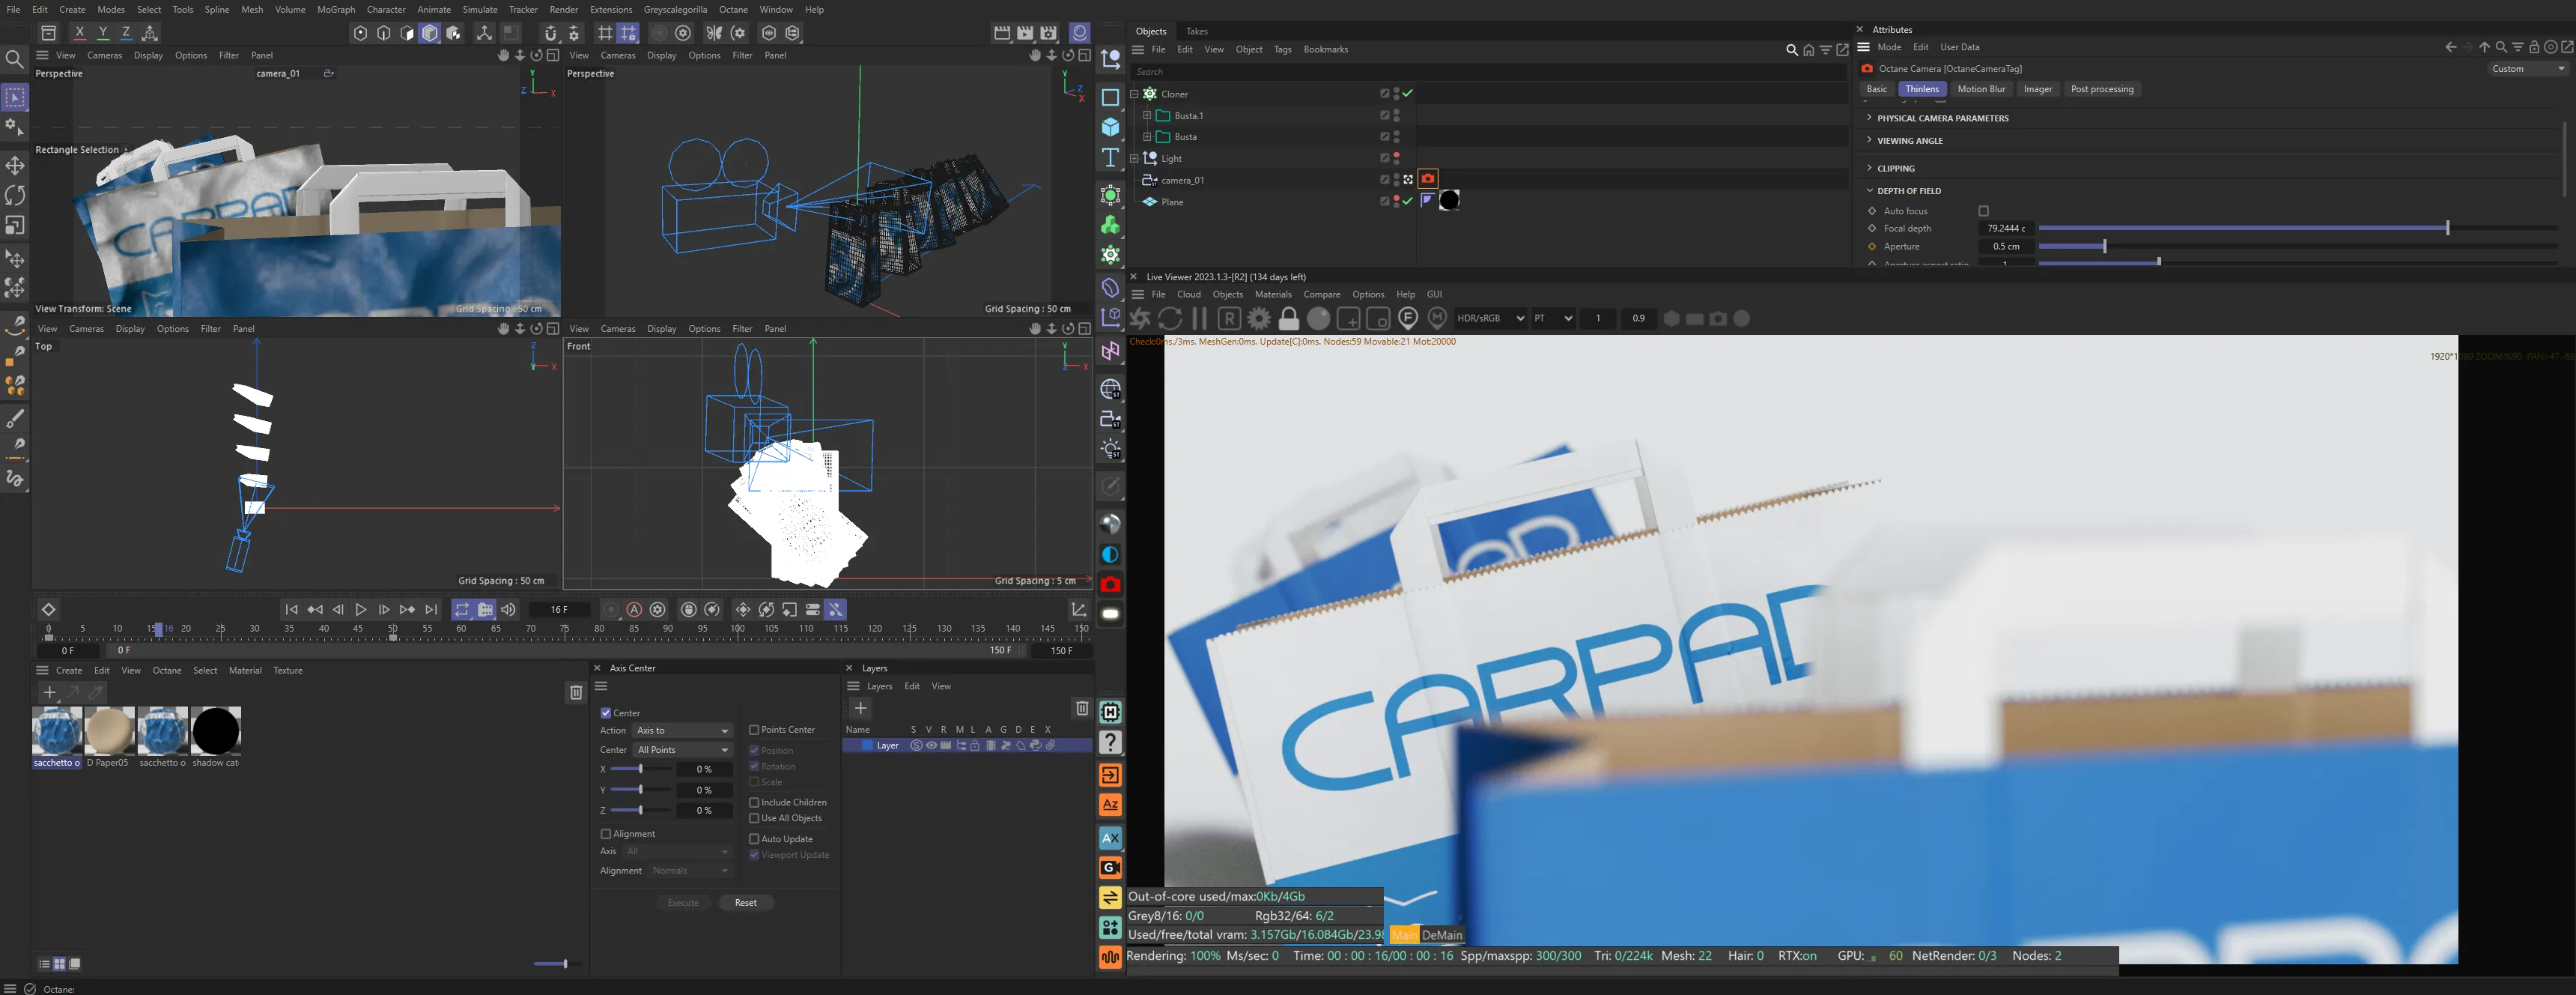2576x995 pixels.
Task: Activate the rectangle selection tool
Action: click(15, 97)
